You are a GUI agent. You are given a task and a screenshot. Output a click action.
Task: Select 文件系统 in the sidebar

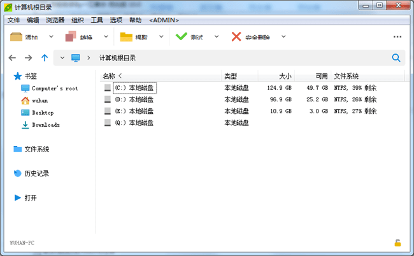[x=37, y=149]
